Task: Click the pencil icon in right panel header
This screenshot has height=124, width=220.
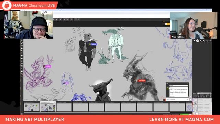Action: 194,41
